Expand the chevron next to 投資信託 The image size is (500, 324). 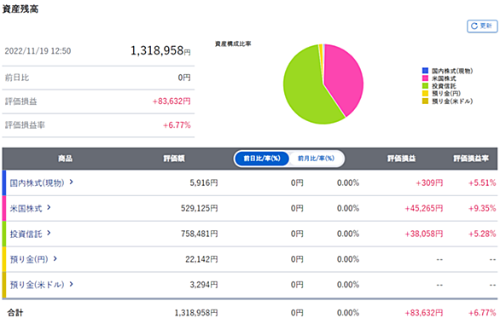pos(49,233)
